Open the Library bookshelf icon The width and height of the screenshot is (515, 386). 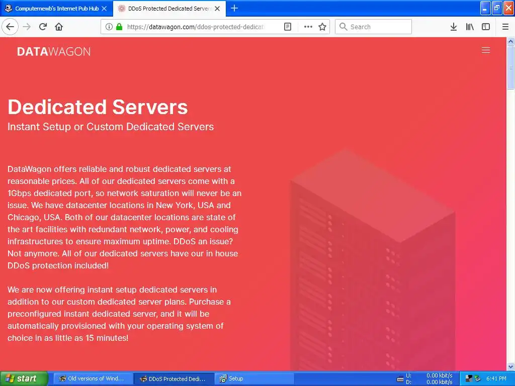(x=470, y=27)
